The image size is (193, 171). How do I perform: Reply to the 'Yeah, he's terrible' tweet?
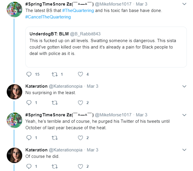pos(29,138)
